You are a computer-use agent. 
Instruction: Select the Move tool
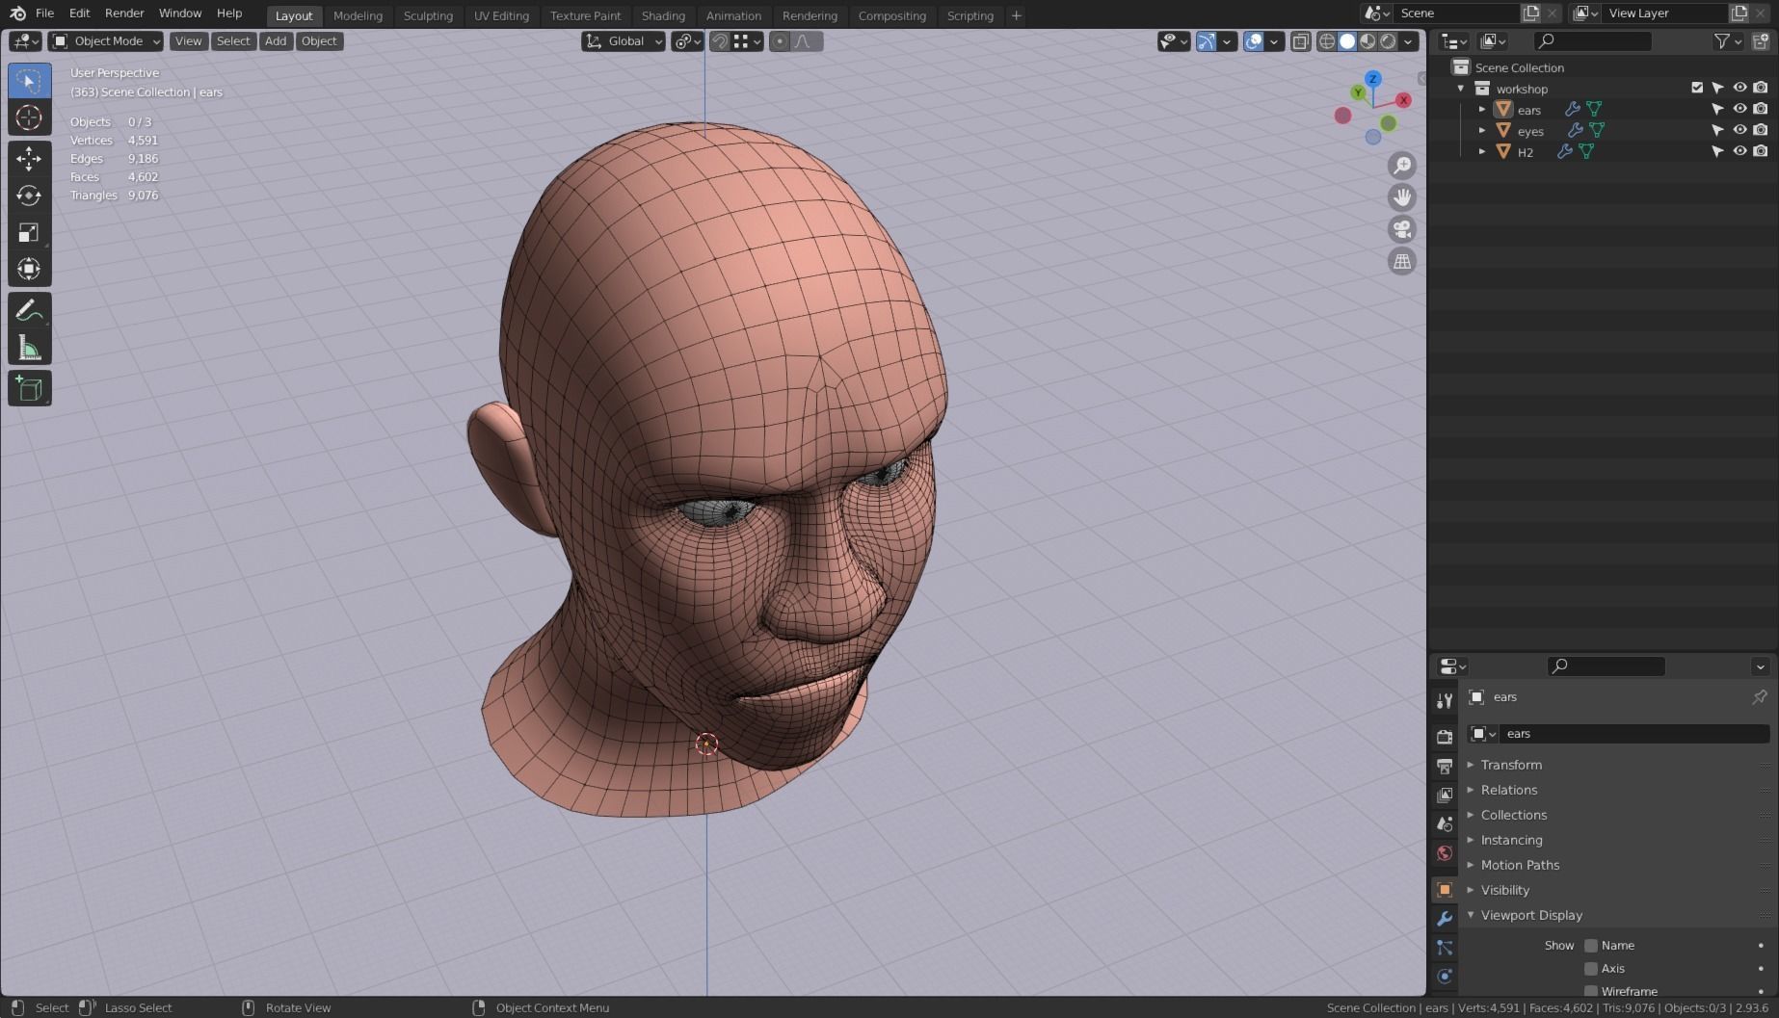pos(29,159)
